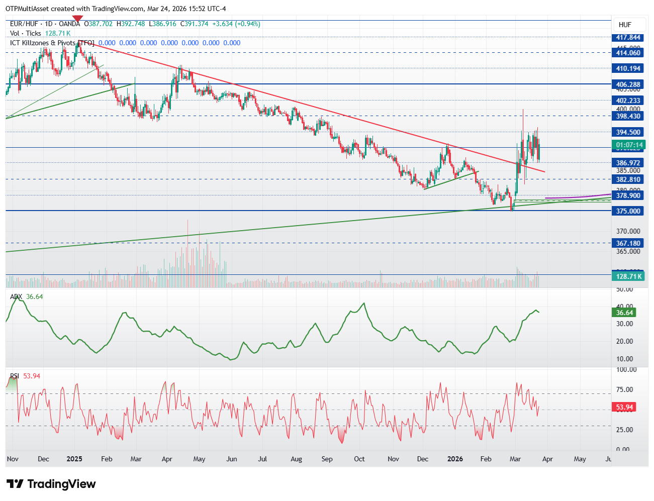
Task: Select the Vol · Ticks indicator legend
Action: click(26, 33)
